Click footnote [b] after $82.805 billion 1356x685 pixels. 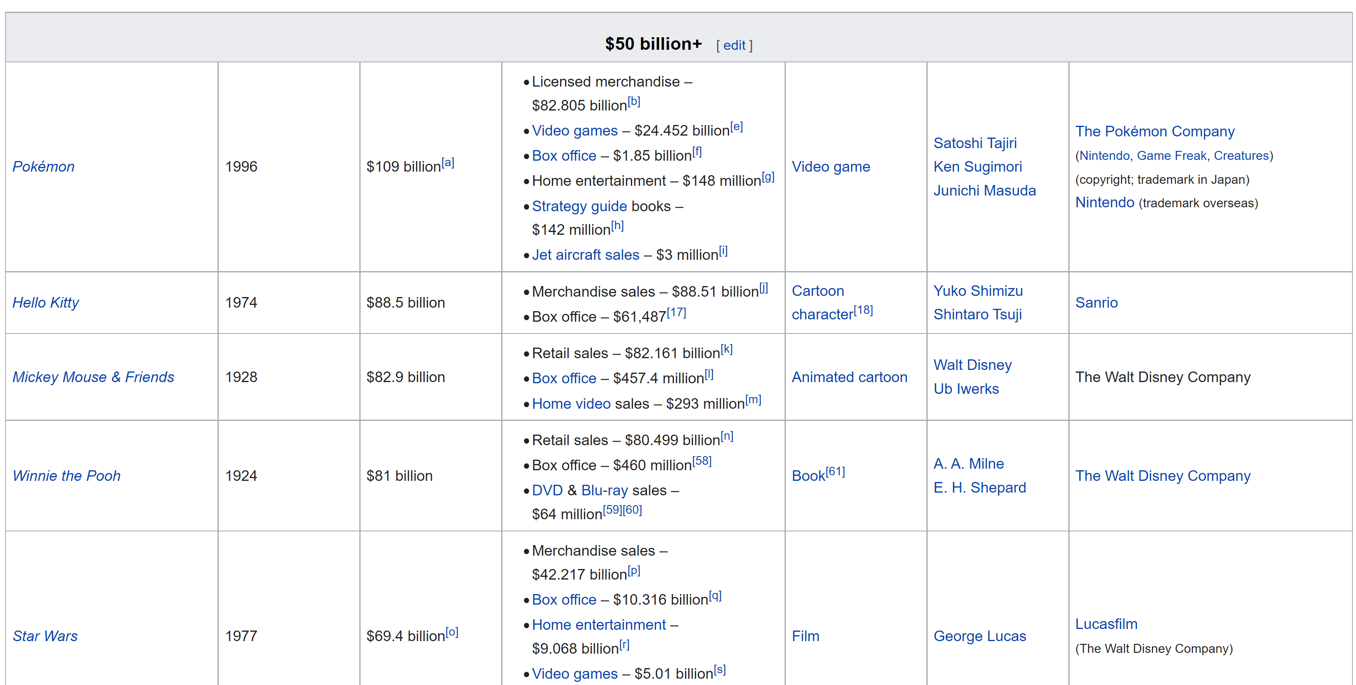coord(634,101)
